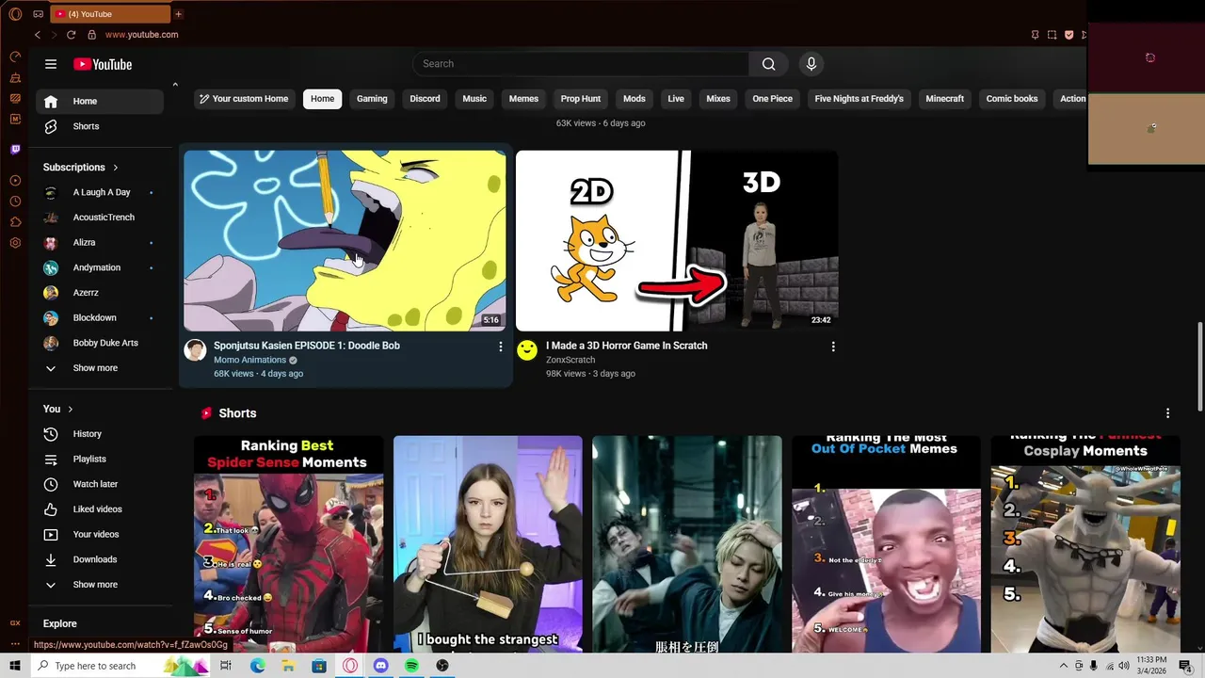Open Out Of Pocket Memes short
The height and width of the screenshot is (678, 1205).
(886, 544)
